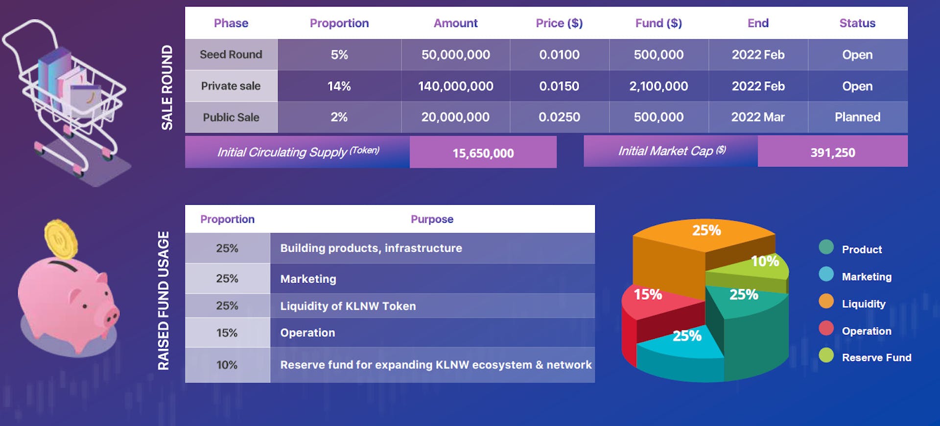Click the Liquidity of KLNW Token row
The width and height of the screenshot is (940, 426).
(x=348, y=306)
